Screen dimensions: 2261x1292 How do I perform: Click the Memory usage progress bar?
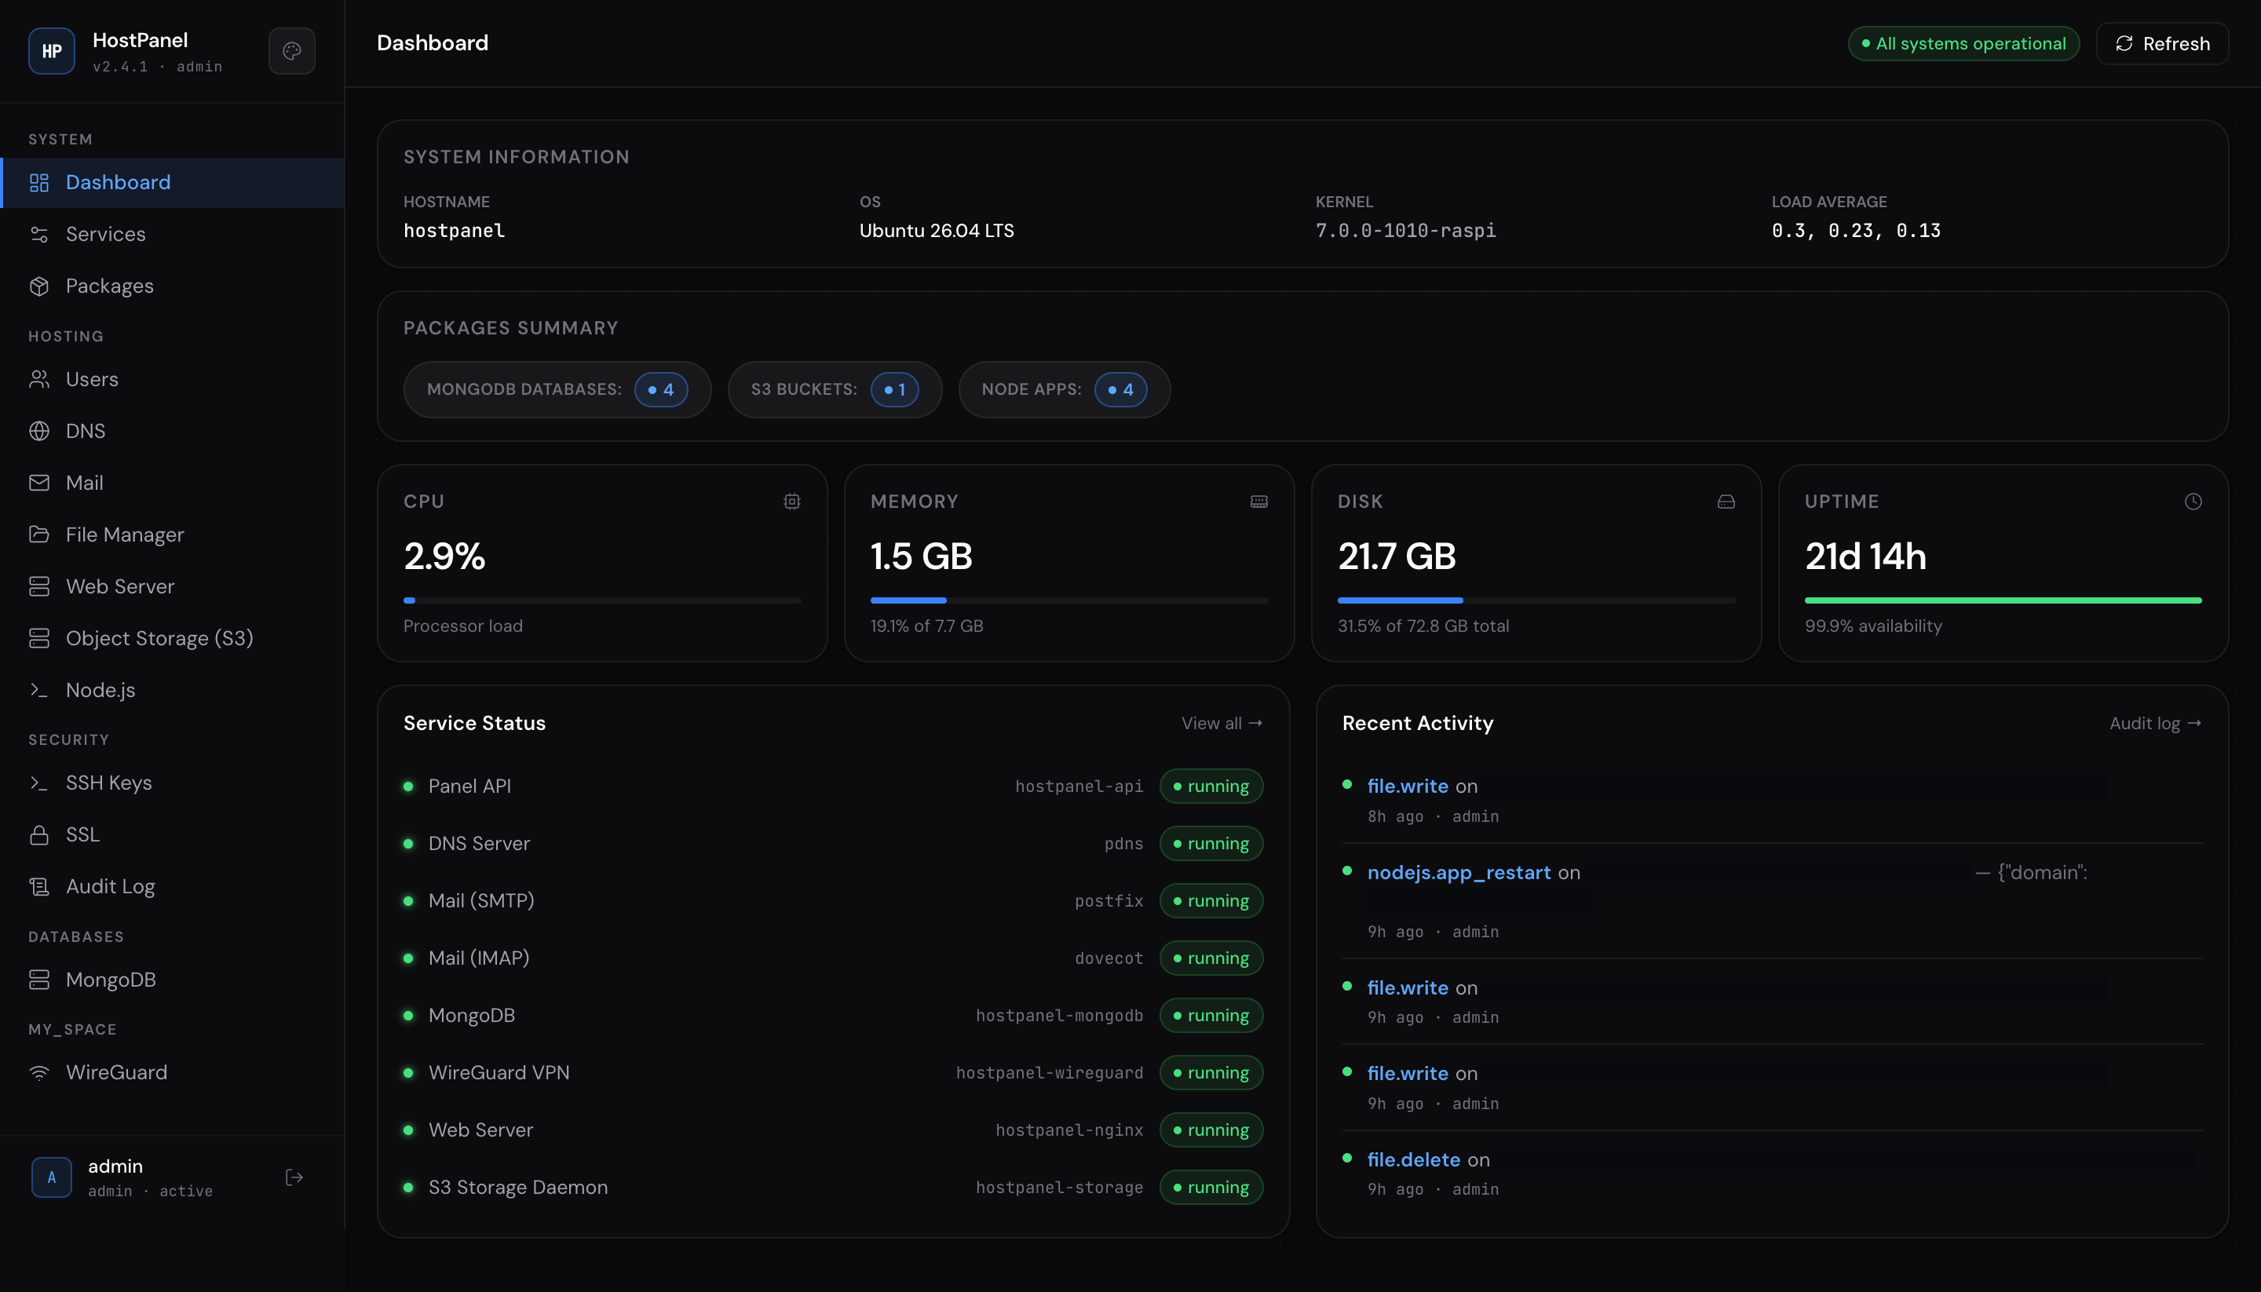coord(1069,600)
